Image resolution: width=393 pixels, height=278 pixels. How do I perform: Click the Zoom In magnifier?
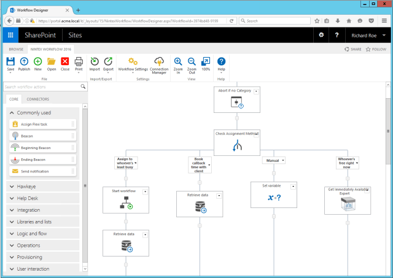tap(178, 61)
